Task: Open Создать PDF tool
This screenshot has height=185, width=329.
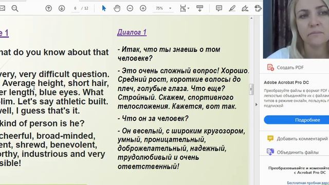Action: pyautogui.click(x=290, y=67)
